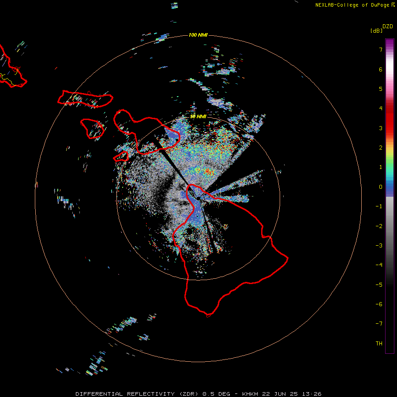Click the 50 NMI range ring label
Viewport: 397px width, 397px height.
click(198, 116)
